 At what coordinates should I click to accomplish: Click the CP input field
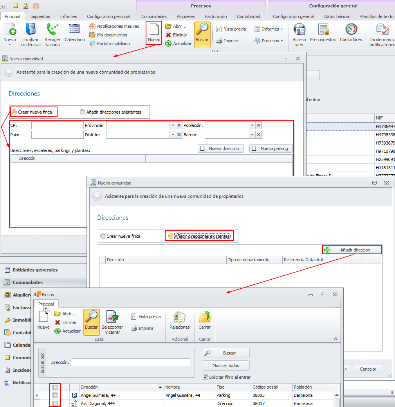[58, 125]
